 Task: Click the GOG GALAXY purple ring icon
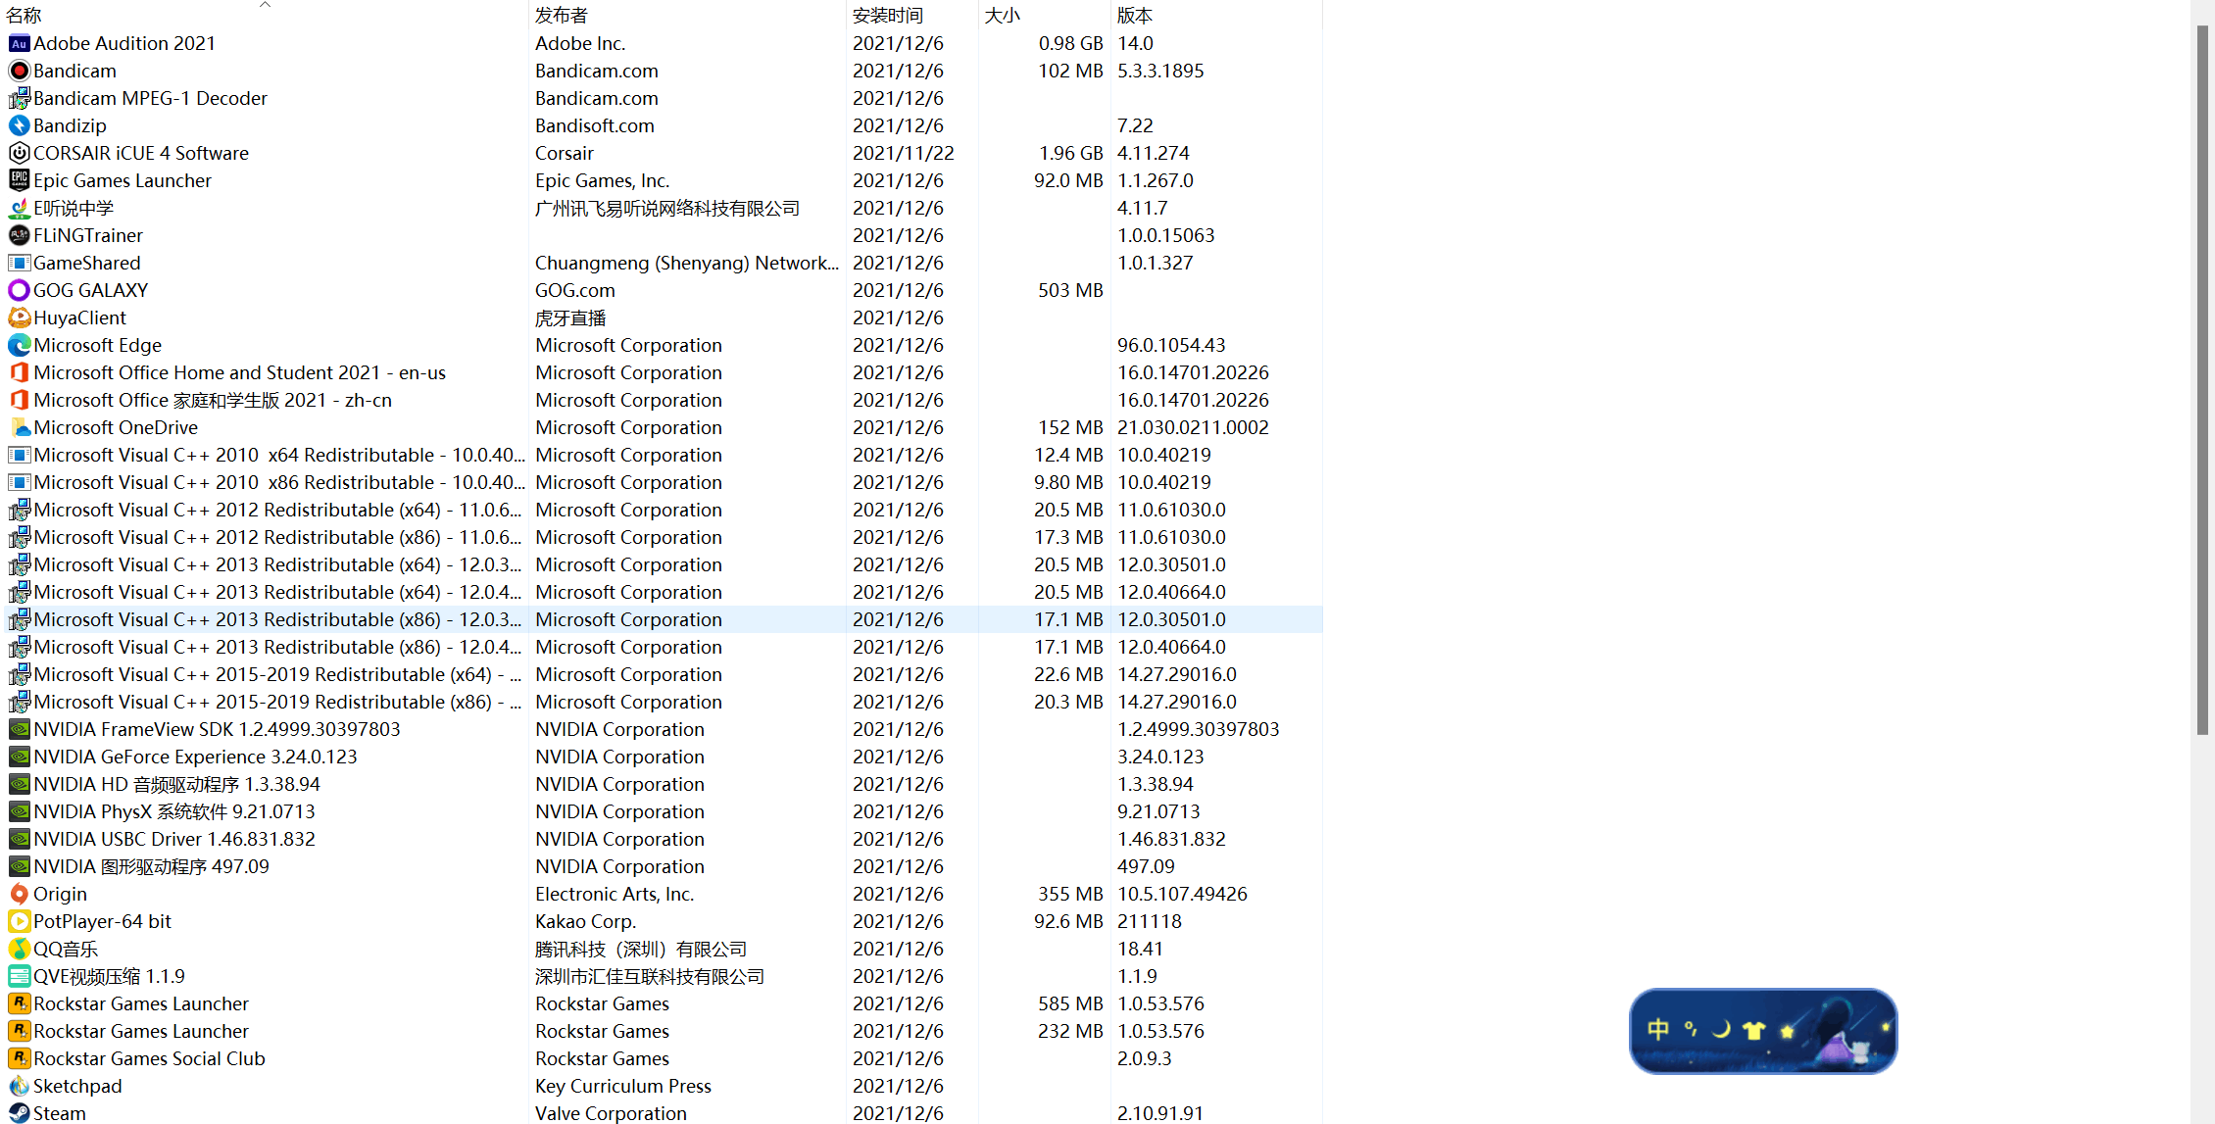tap(19, 290)
